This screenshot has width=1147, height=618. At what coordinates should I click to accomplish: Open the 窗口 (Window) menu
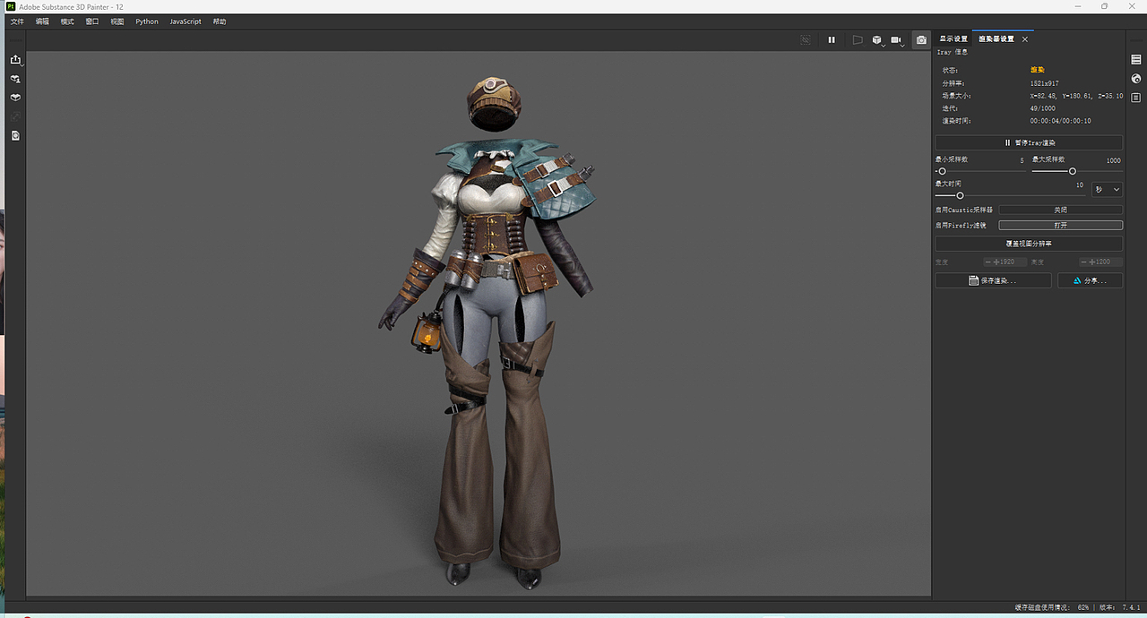[92, 21]
